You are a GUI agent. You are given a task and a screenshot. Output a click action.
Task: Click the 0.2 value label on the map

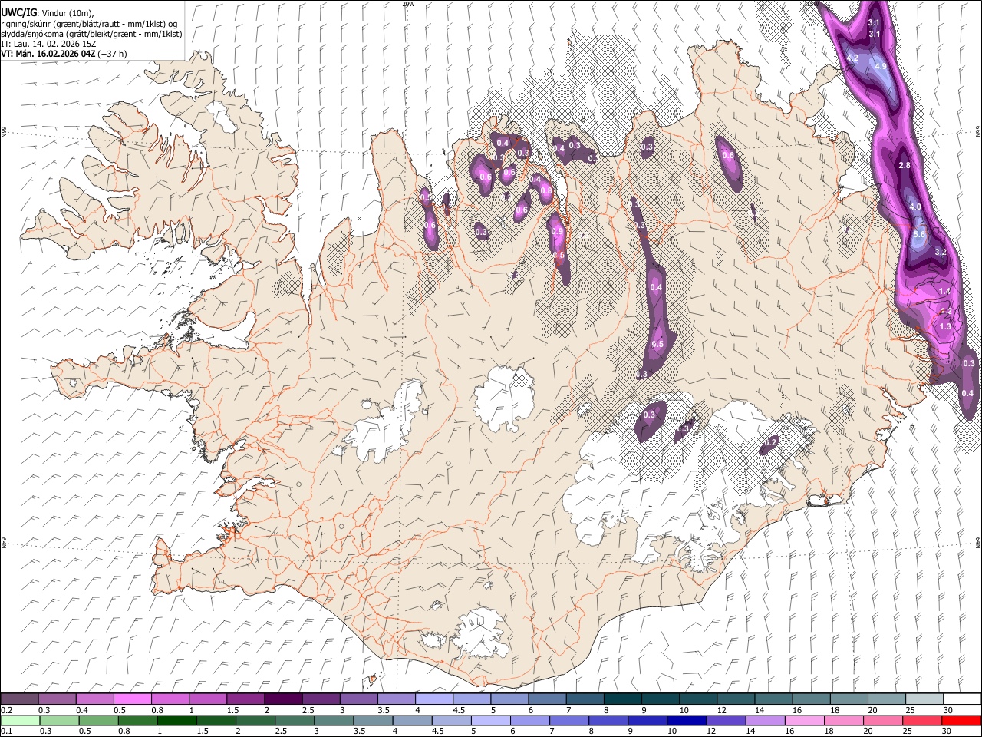[771, 441]
